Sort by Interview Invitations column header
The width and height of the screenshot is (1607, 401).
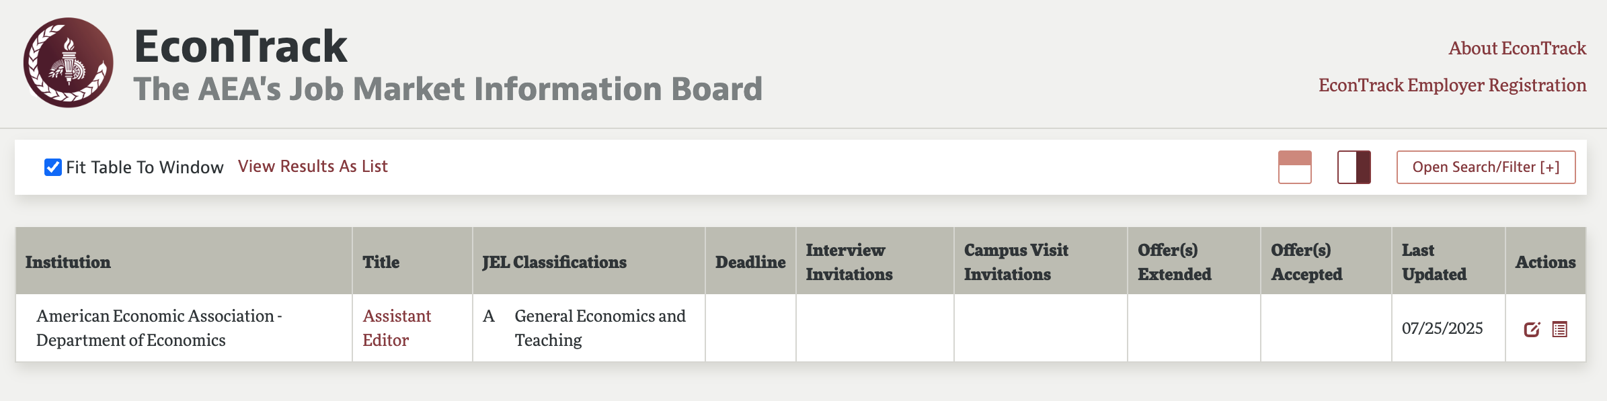pos(849,262)
